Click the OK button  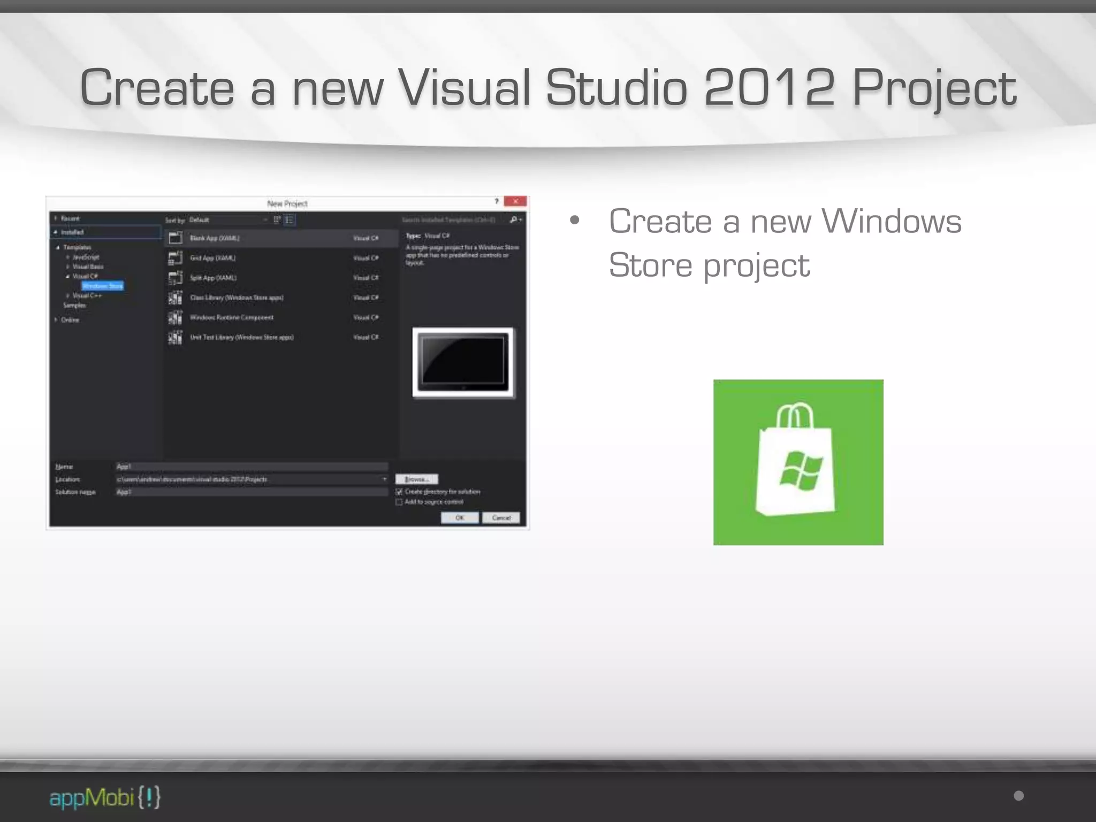[460, 517]
